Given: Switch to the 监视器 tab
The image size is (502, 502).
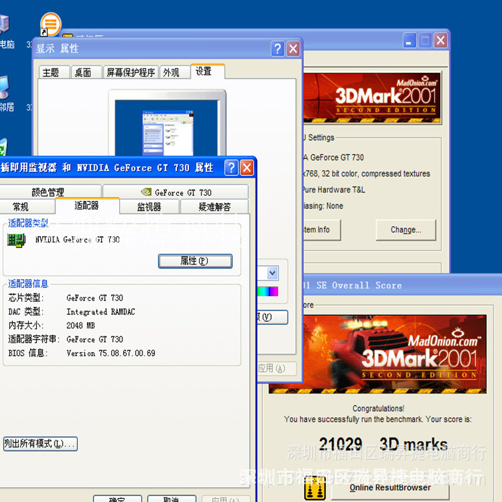Looking at the screenshot, I should click(149, 207).
